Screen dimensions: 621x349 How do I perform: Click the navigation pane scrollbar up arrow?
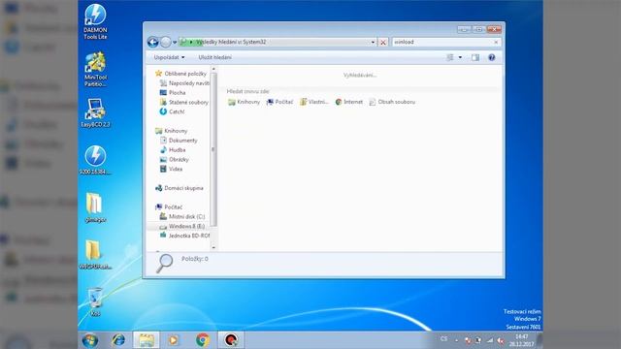[x=213, y=69]
